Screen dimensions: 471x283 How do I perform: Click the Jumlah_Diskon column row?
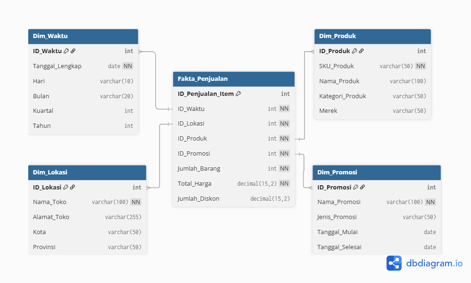(233, 199)
